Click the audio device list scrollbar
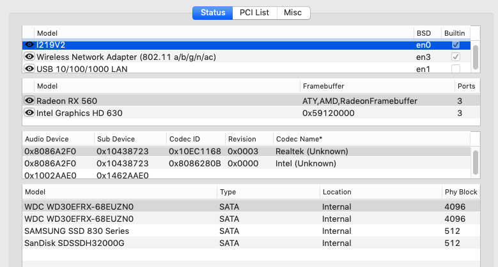 (475, 162)
